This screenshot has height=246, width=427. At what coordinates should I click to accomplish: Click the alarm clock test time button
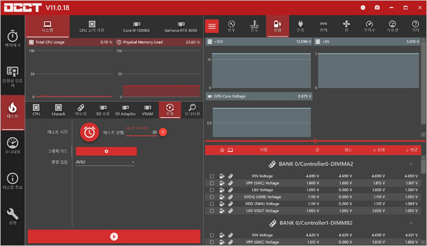point(89,132)
